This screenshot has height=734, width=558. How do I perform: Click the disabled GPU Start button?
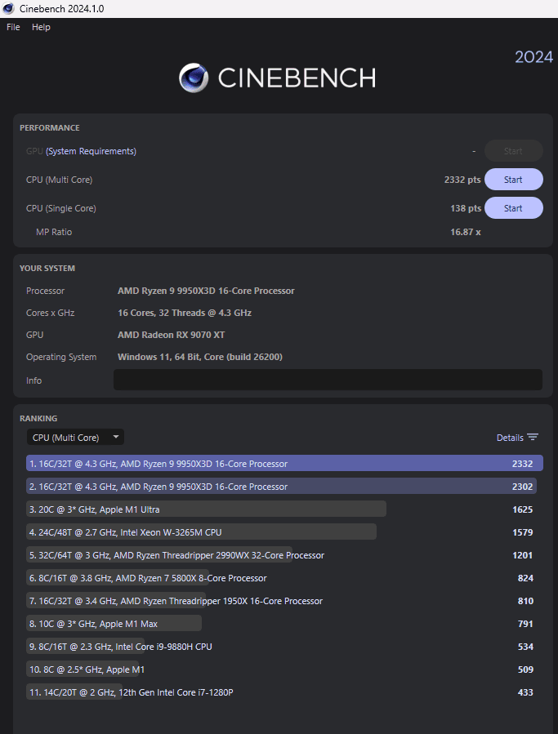514,151
